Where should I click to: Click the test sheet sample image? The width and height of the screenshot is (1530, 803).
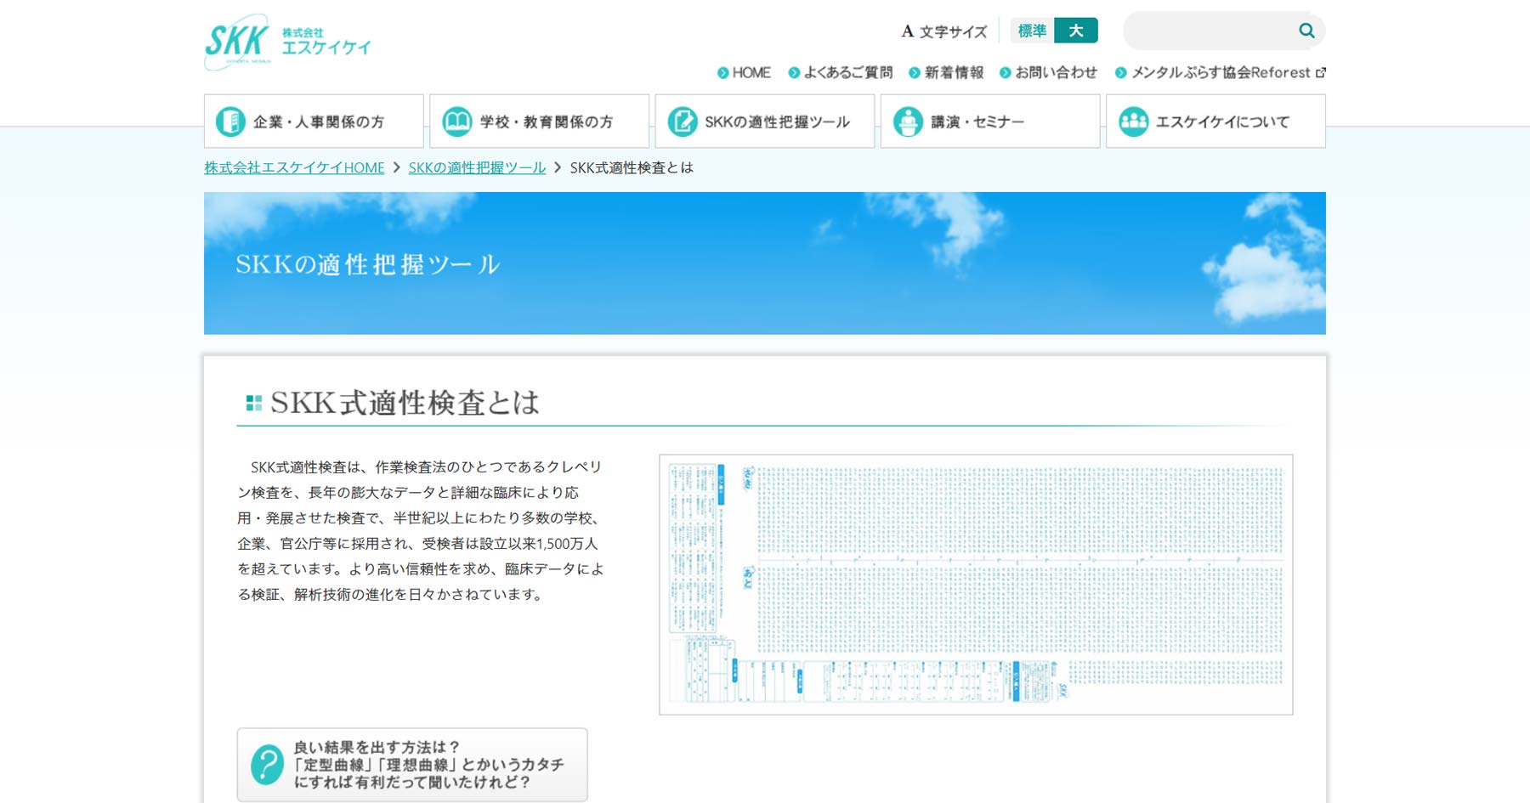pos(976,585)
